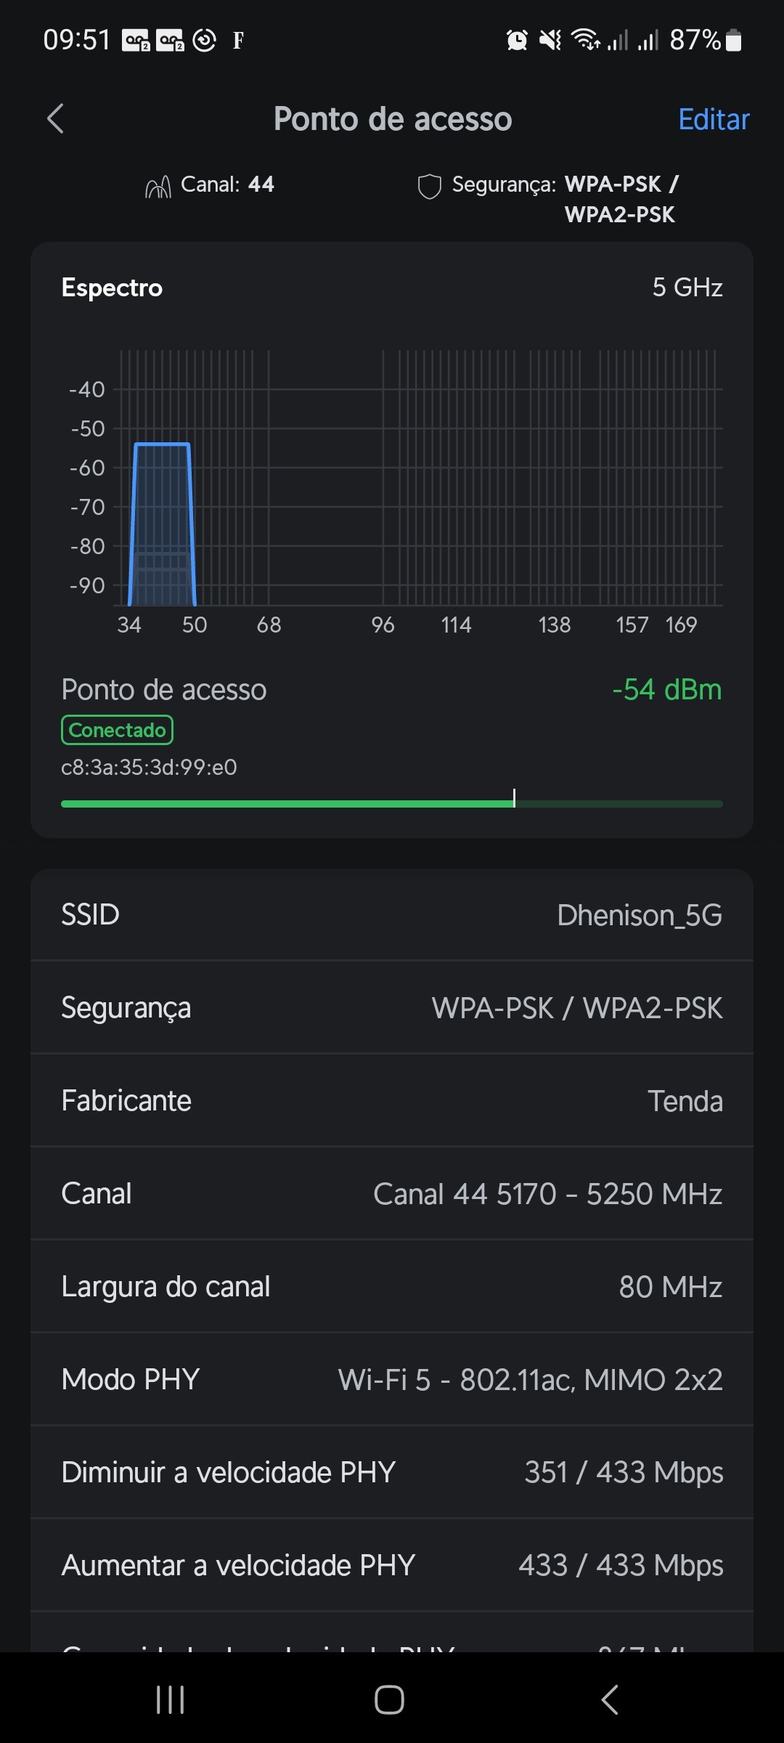The width and height of the screenshot is (784, 1743).
Task: Tap the Wi-Fi status bar icon
Action: click(585, 40)
